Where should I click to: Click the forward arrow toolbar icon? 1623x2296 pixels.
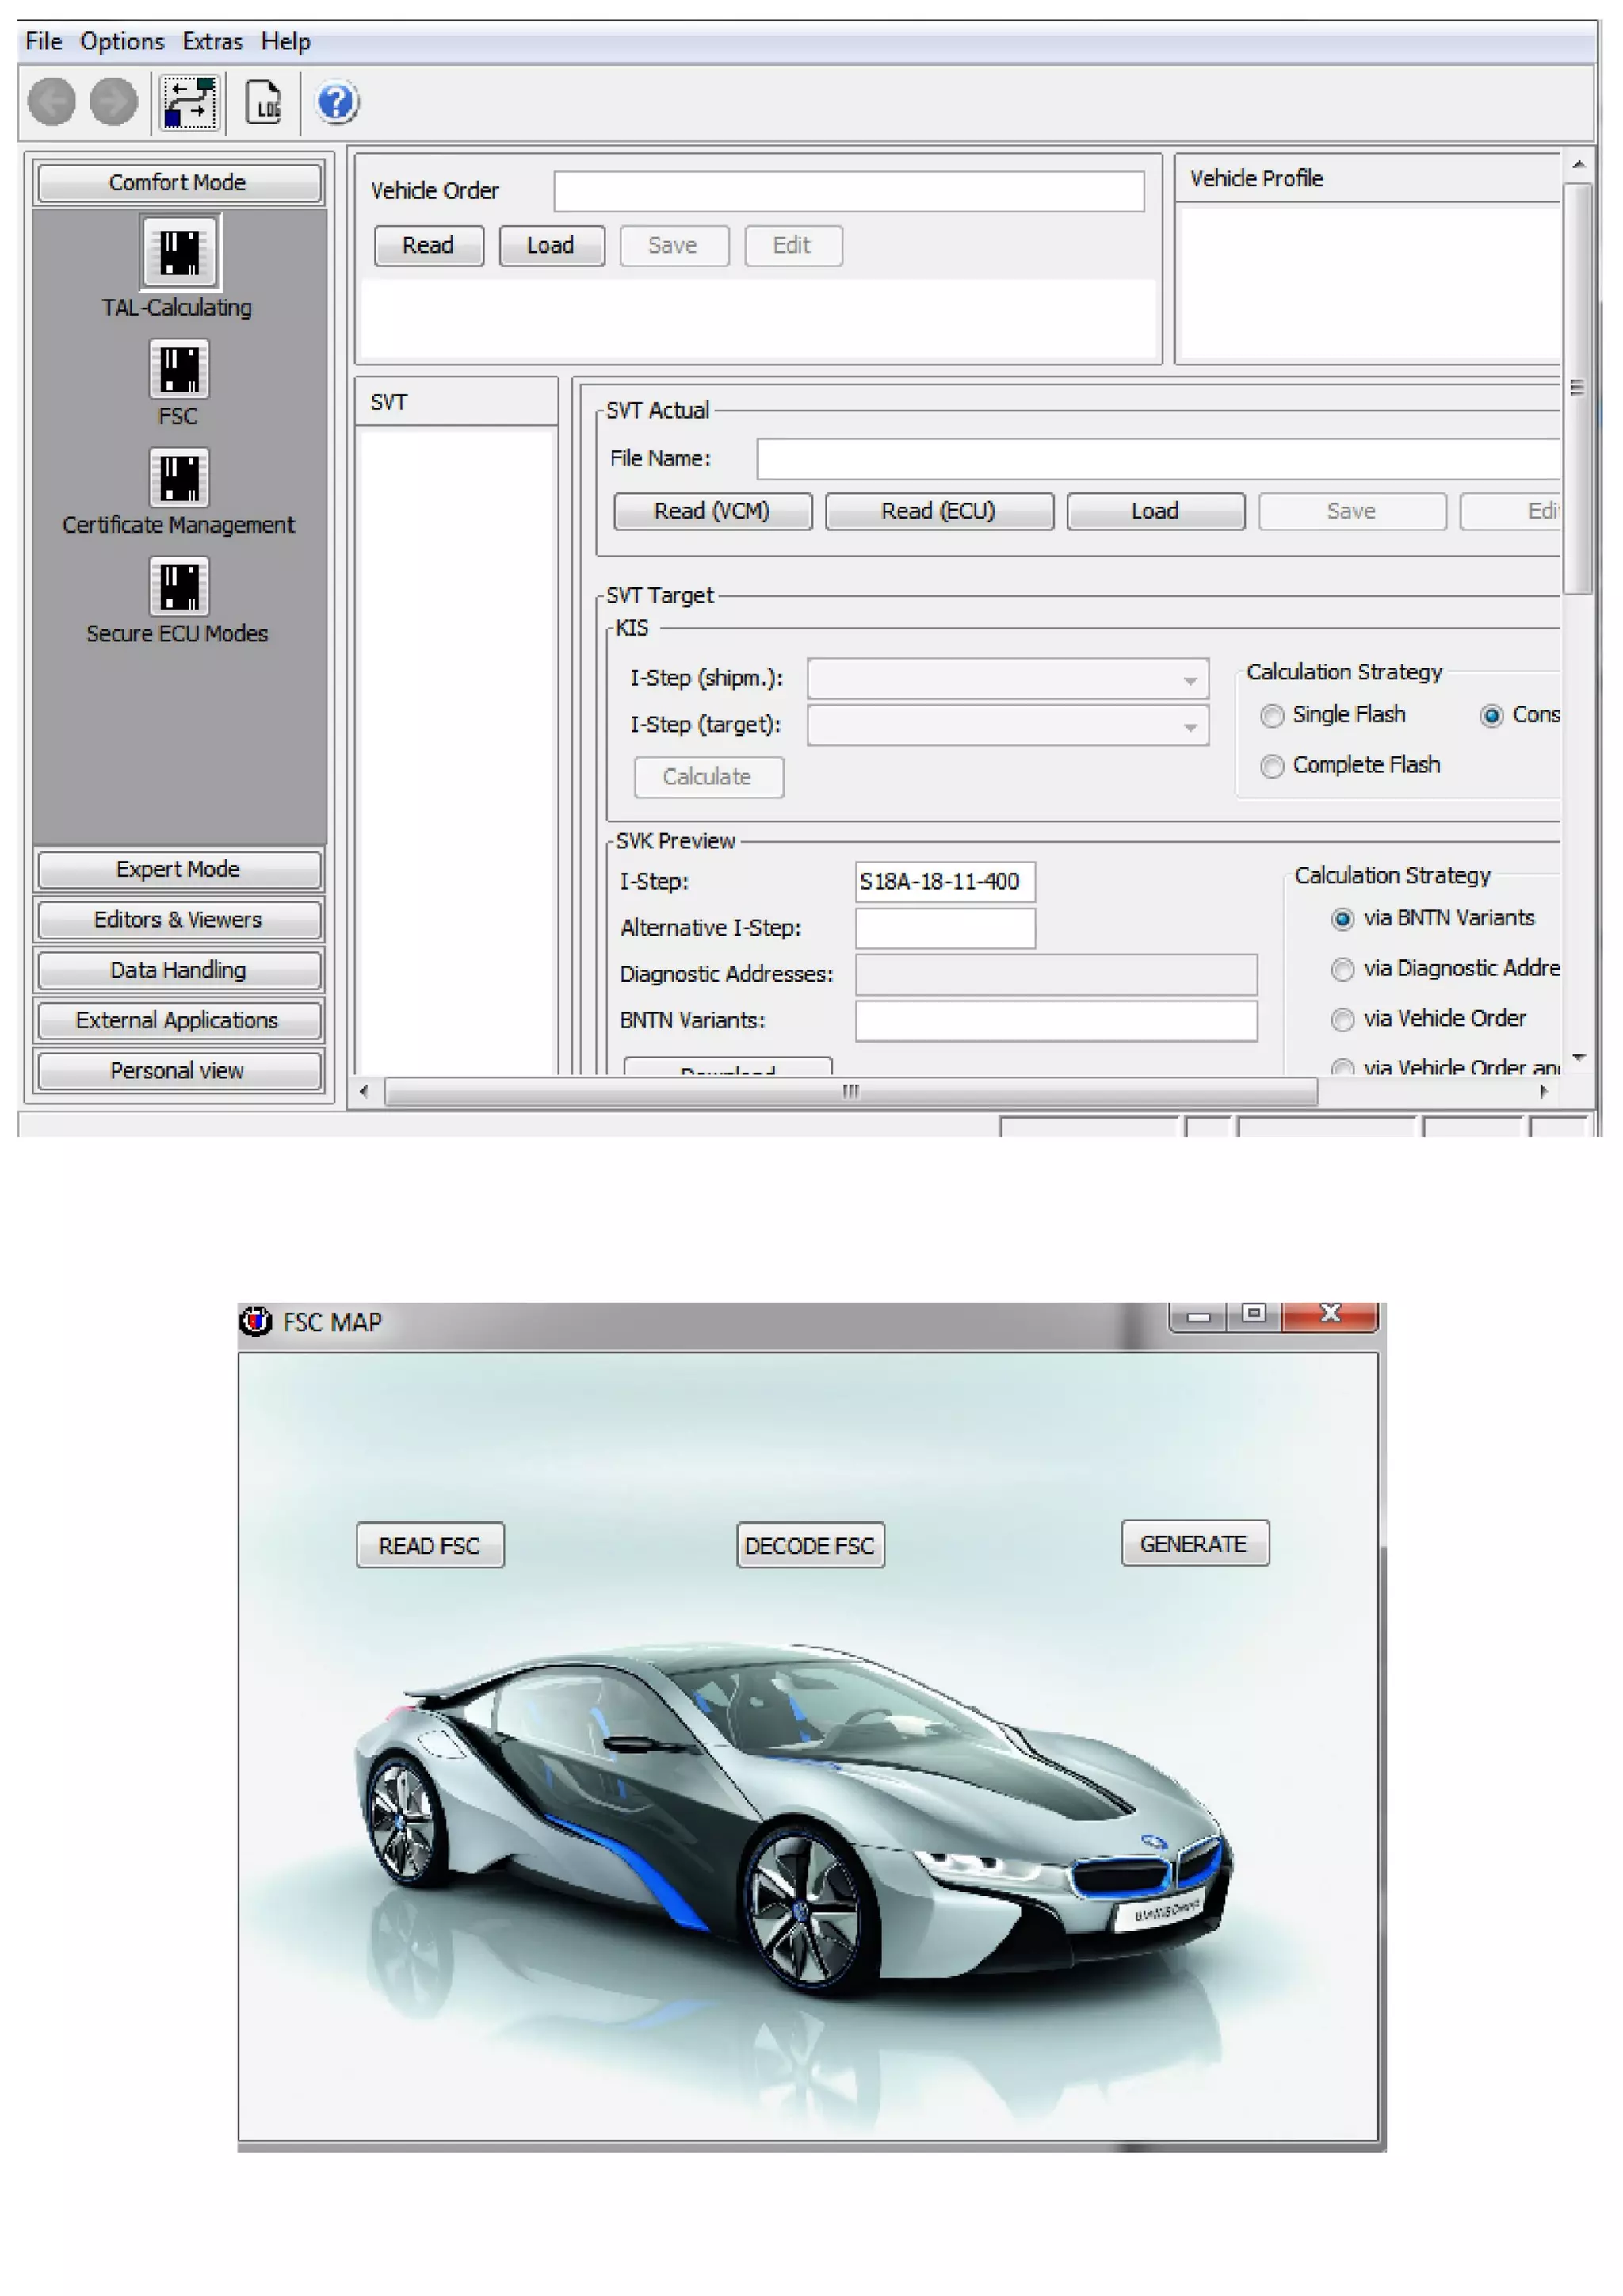[x=114, y=102]
